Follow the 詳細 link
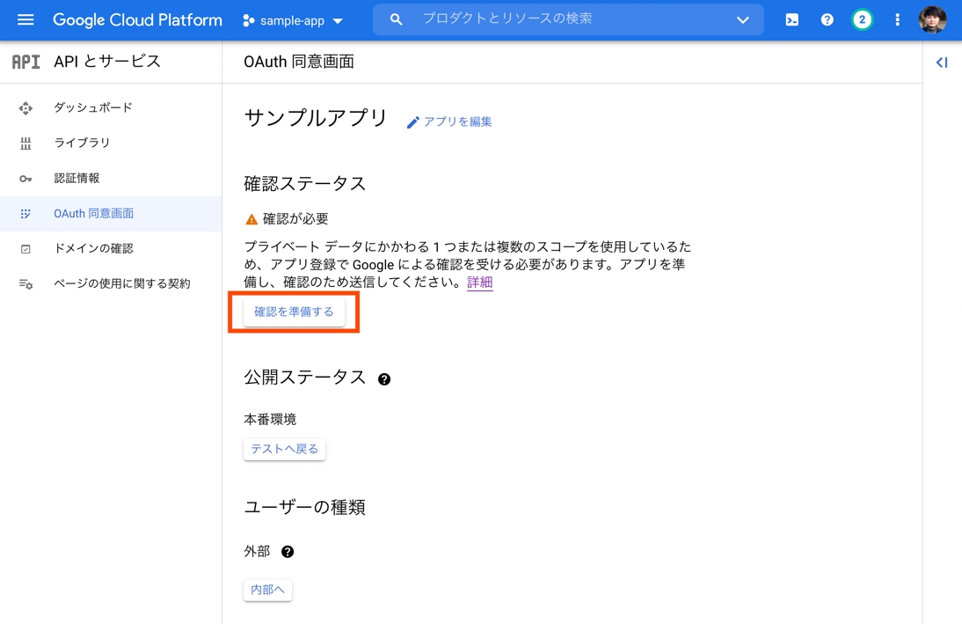The image size is (962, 624). [x=479, y=283]
